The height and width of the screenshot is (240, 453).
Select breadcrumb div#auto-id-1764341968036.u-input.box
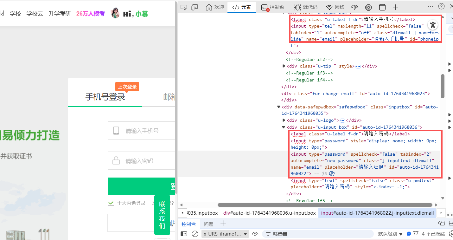pos(270,213)
